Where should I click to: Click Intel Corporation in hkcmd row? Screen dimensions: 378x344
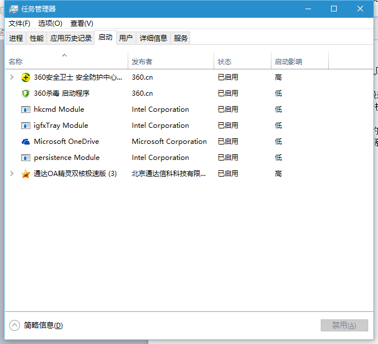coord(160,110)
